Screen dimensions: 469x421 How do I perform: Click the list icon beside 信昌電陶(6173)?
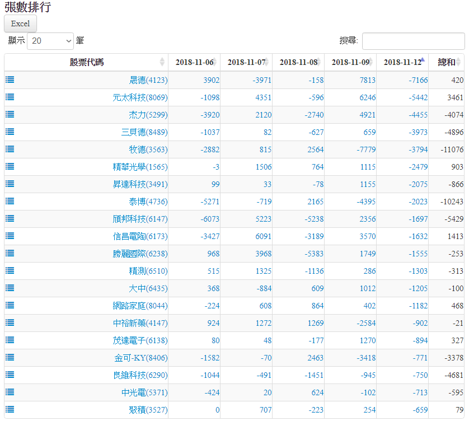pos(10,236)
